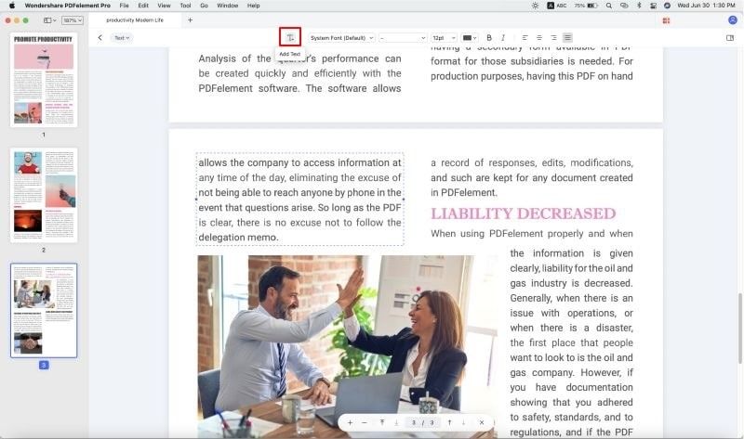Click the Siri menu bar icon
Image resolution: width=744 pixels, height=439 pixels.
[x=667, y=6]
